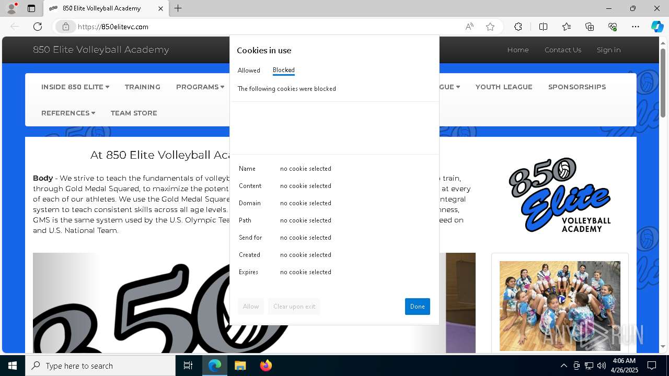Open Browser essentials heart icon
The height and width of the screenshot is (376, 669).
tap(613, 27)
